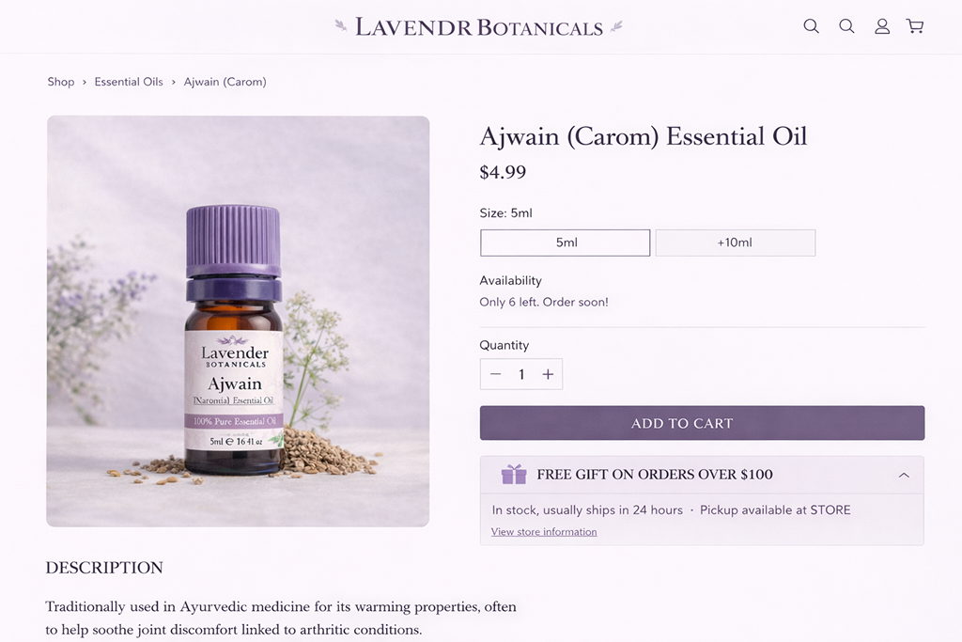962x642 pixels.
Task: Click the gift box icon
Action: (514, 474)
